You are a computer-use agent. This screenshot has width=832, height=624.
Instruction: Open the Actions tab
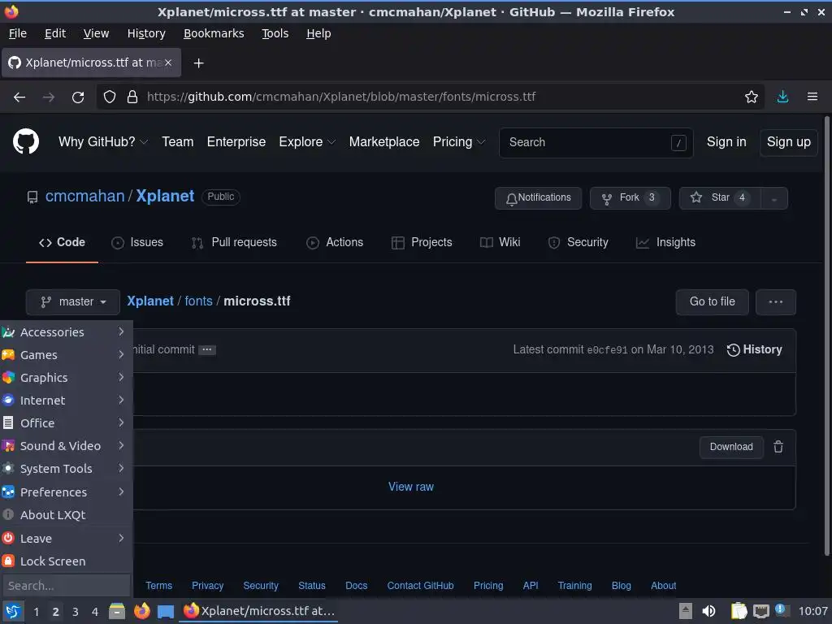pos(335,242)
